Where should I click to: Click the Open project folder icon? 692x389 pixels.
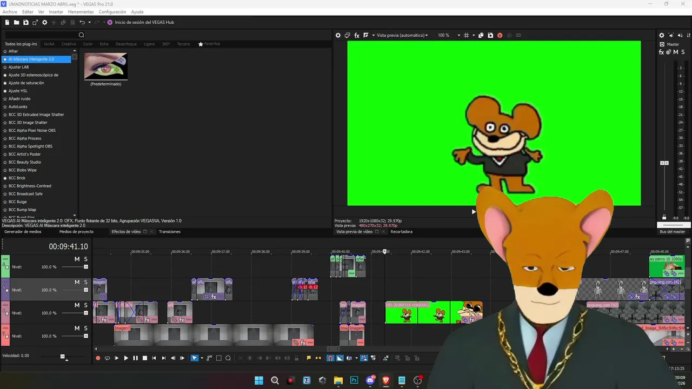[x=17, y=22]
